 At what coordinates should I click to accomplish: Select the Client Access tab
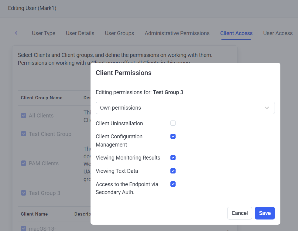pos(236,33)
